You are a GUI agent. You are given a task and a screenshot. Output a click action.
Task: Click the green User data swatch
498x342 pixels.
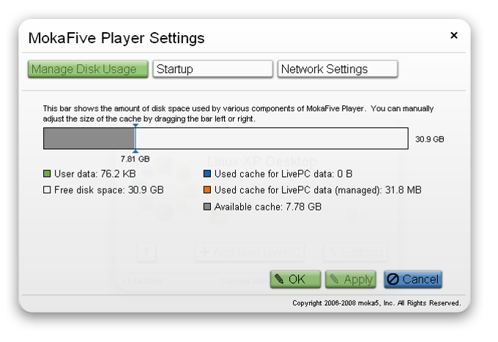(x=47, y=174)
